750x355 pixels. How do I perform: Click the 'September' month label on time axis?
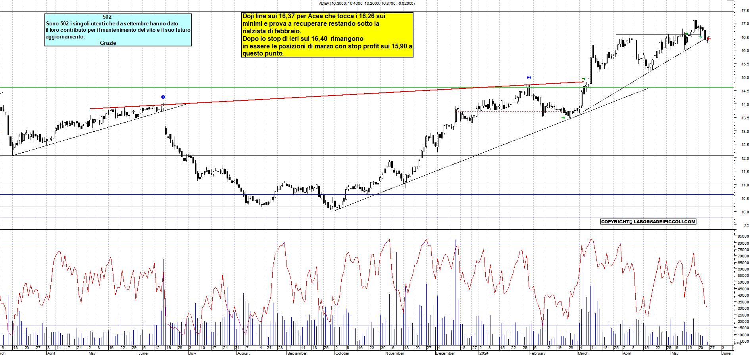297,353
